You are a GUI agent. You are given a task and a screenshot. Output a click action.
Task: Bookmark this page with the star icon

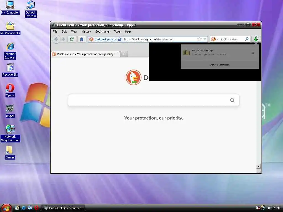[199, 39]
